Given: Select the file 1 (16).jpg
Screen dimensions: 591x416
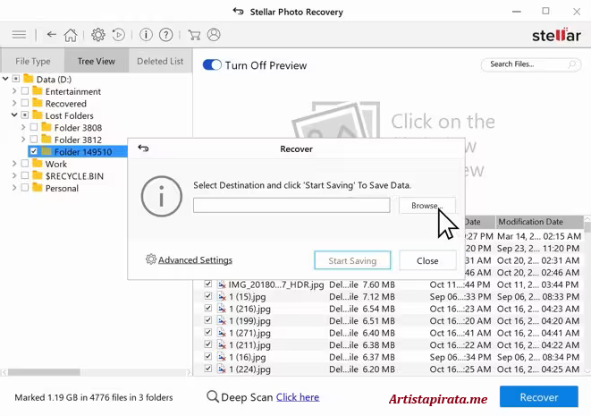Looking at the screenshot, I should [248, 357].
